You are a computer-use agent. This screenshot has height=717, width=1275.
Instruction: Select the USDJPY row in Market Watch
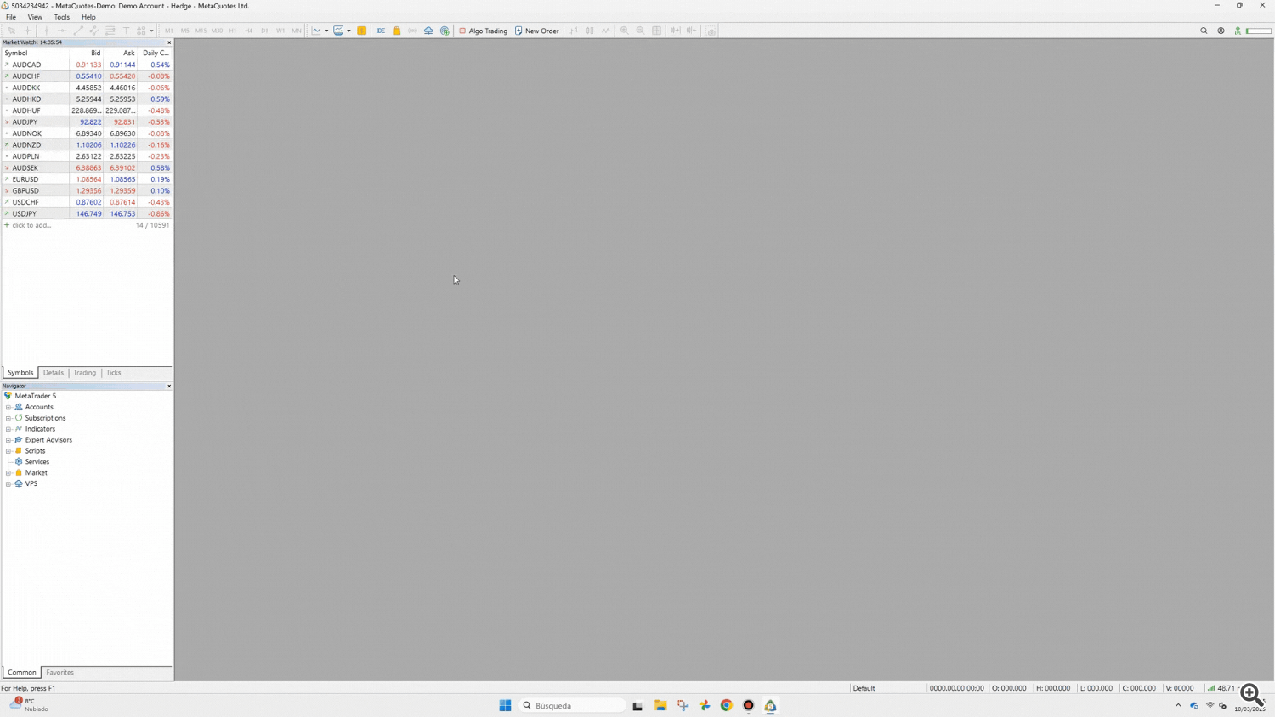[x=87, y=214]
